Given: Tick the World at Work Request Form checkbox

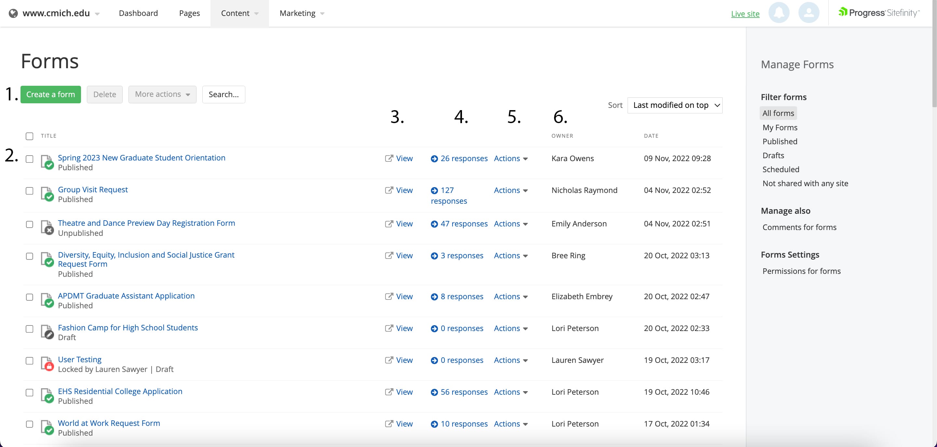Looking at the screenshot, I should click(x=30, y=424).
